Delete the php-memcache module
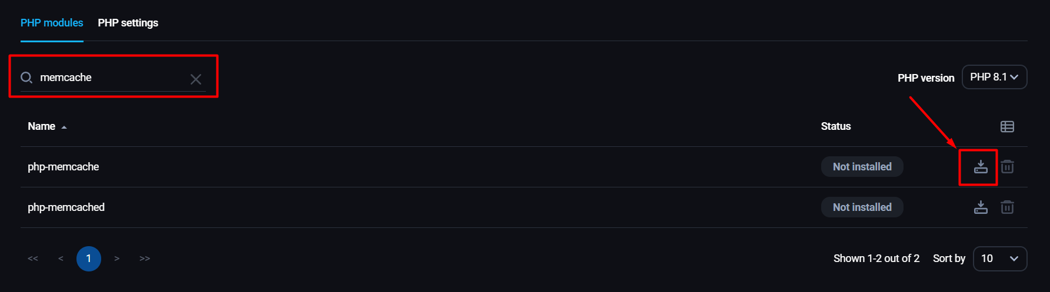 [x=1007, y=167]
